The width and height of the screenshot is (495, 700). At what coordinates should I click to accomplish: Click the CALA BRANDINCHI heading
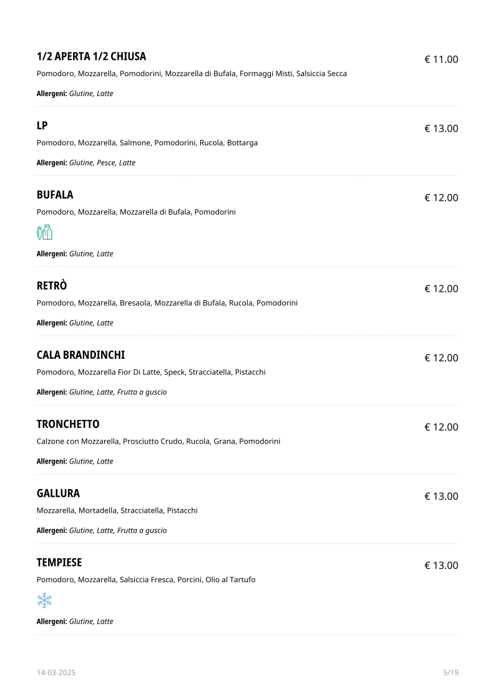coord(81,355)
